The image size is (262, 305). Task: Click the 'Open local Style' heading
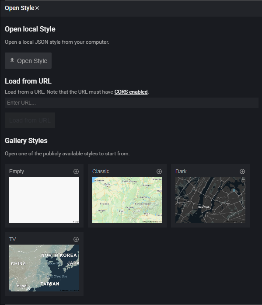[x=30, y=29]
